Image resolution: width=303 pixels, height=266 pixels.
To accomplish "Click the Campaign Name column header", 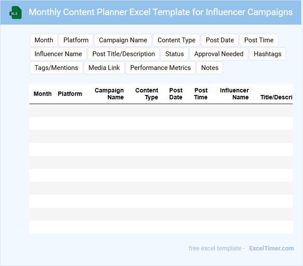I will coord(109,94).
